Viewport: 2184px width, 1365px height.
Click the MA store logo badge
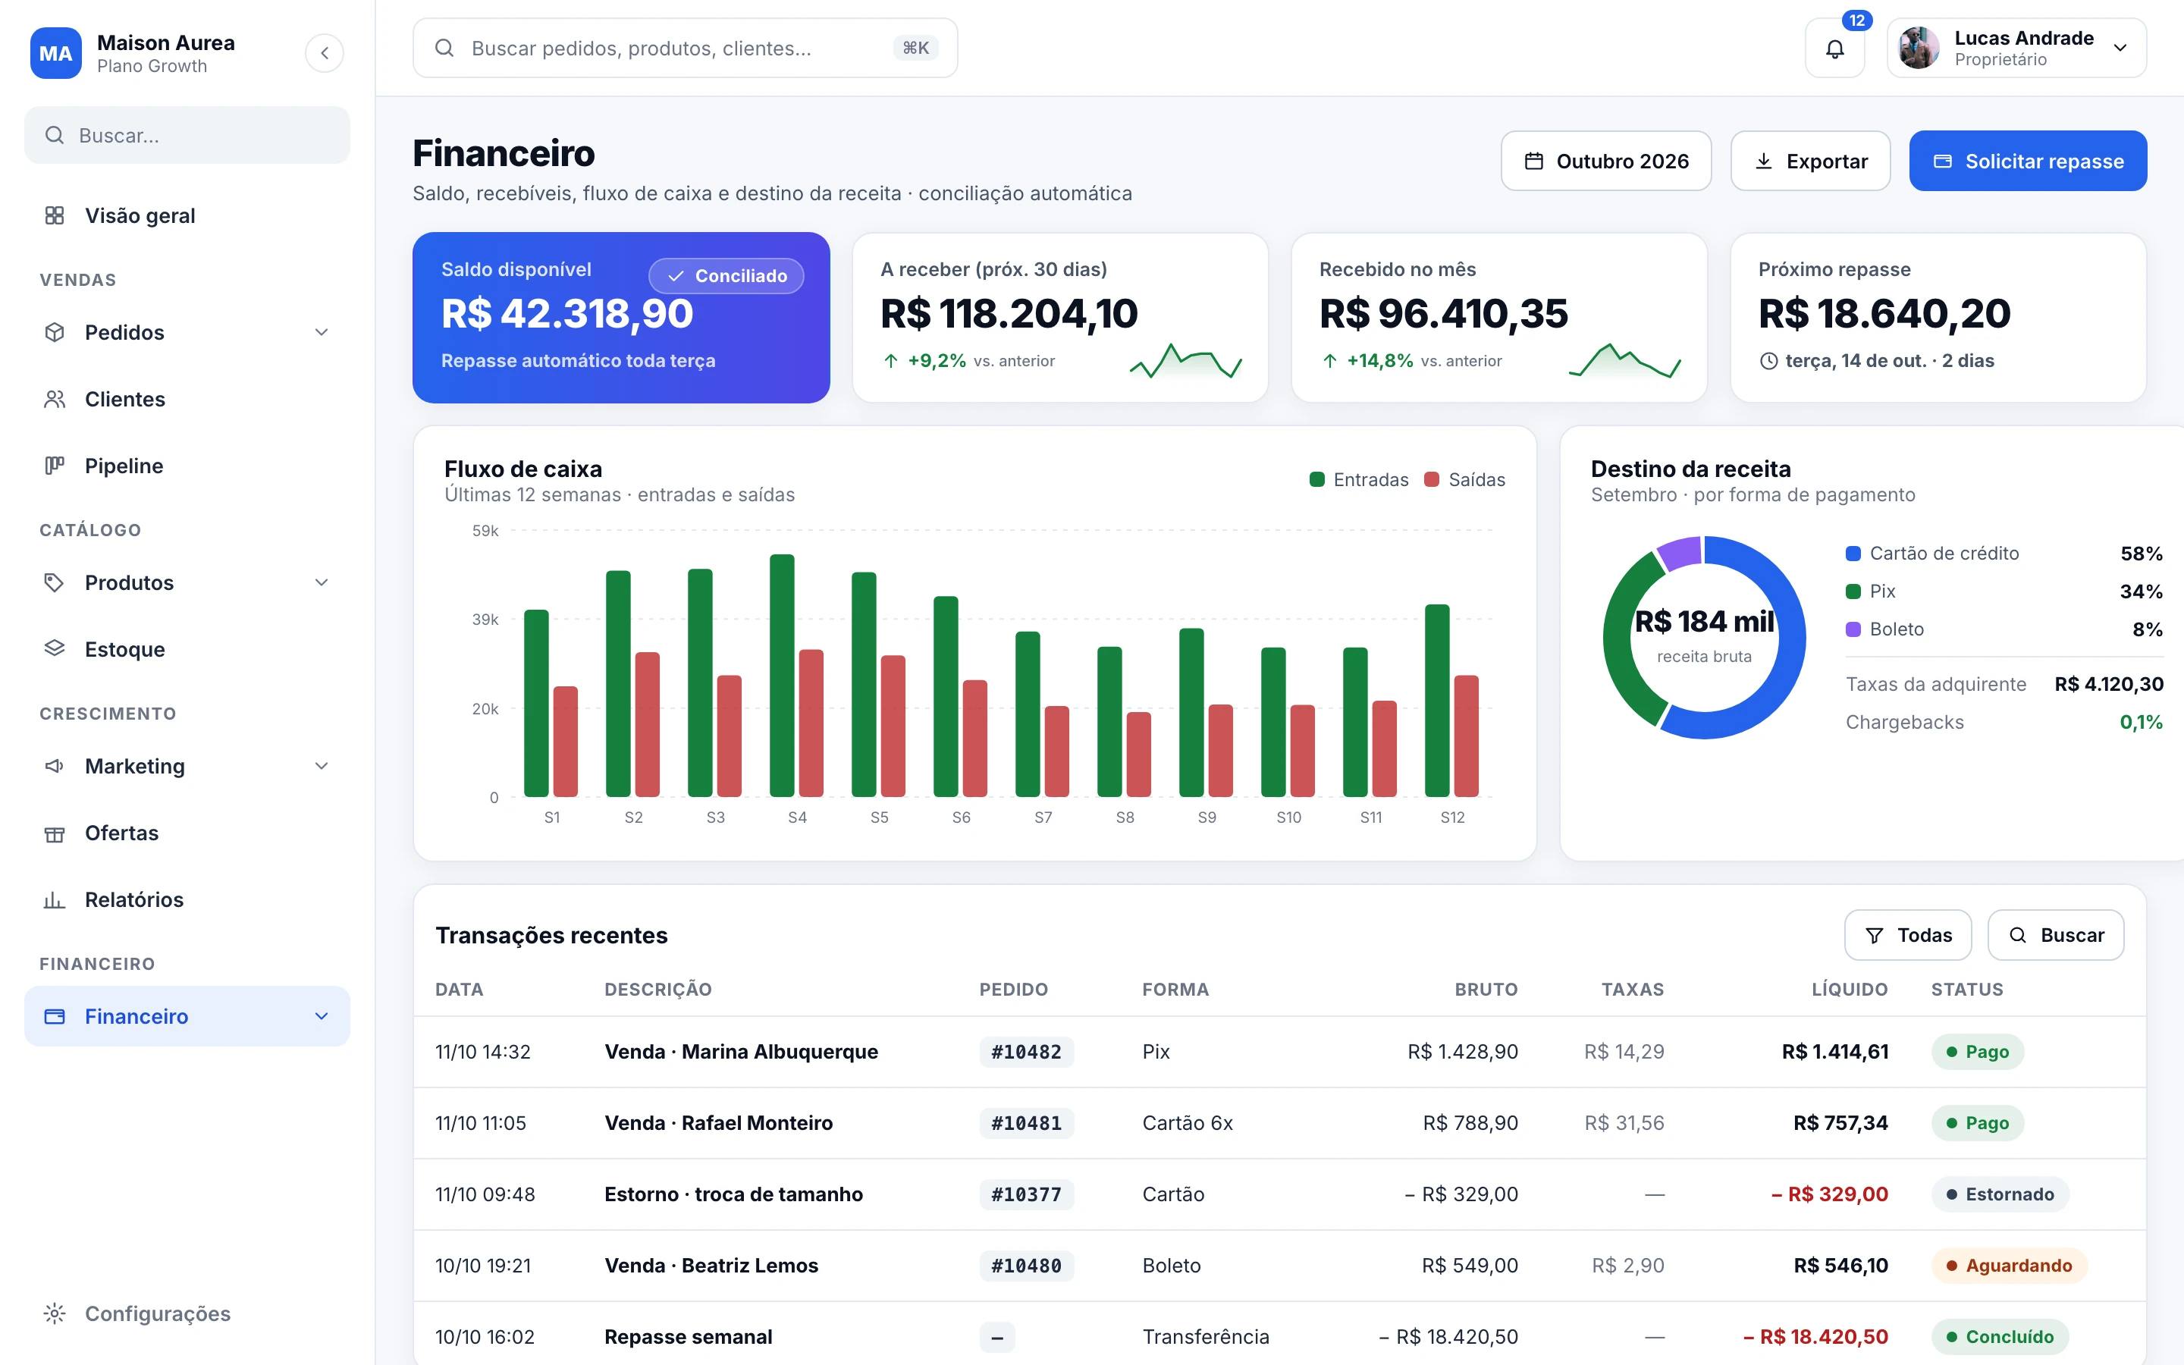coord(56,53)
